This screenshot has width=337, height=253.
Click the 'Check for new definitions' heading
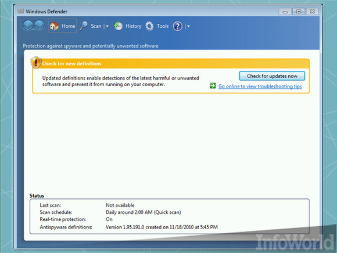tap(71, 63)
